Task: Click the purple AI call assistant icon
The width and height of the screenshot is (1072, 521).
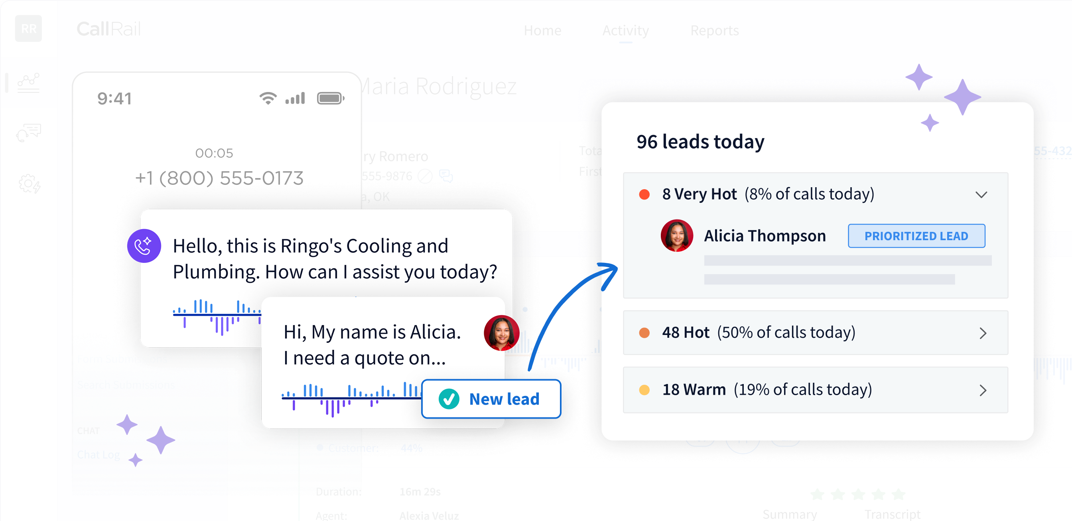Action: pyautogui.click(x=144, y=246)
